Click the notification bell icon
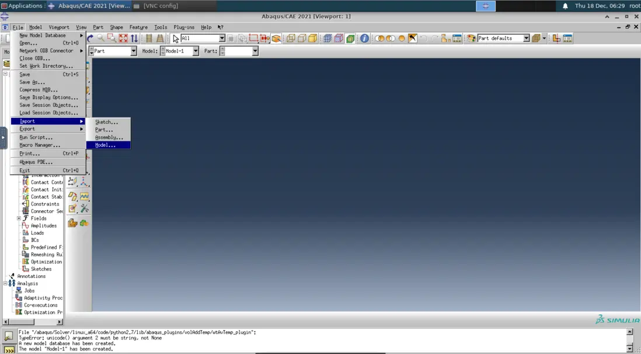Image resolution: width=641 pixels, height=354 pixels. tap(565, 6)
